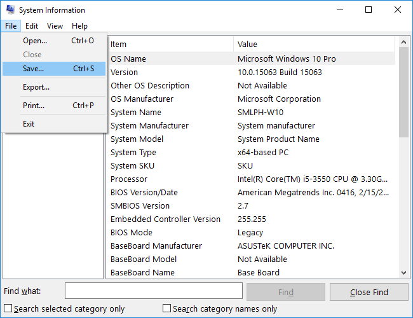The width and height of the screenshot is (413, 318).
Task: Select Open in the File menu
Action: click(54, 41)
